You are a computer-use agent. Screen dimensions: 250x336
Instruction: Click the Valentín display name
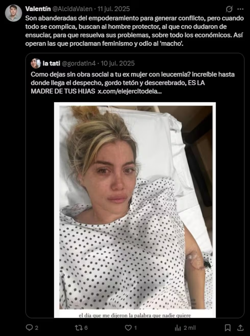point(38,9)
